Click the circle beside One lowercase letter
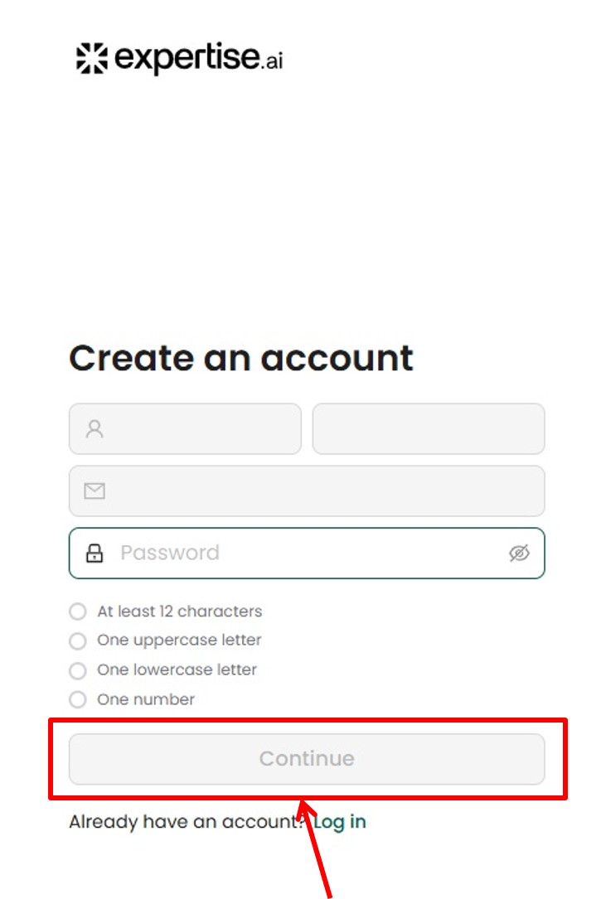Viewport: 601px width, 899px height. tap(78, 670)
